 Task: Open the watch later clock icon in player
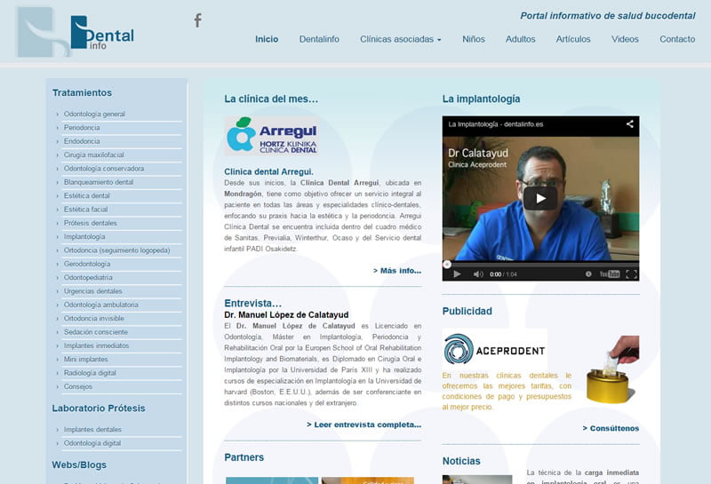click(588, 274)
